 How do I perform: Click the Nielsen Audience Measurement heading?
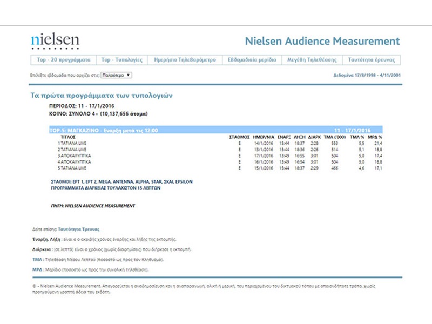[x=322, y=41]
